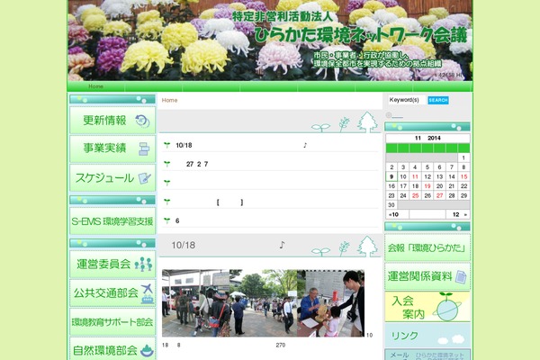Screen dimensions: 540x360
Task: Click the paper icon beside 運営関係資料
Action: [461, 276]
